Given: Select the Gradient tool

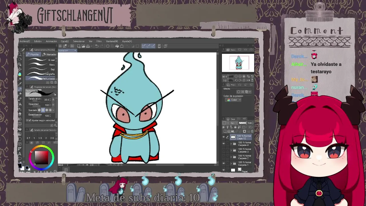Looking at the screenshot, I should [20, 134].
